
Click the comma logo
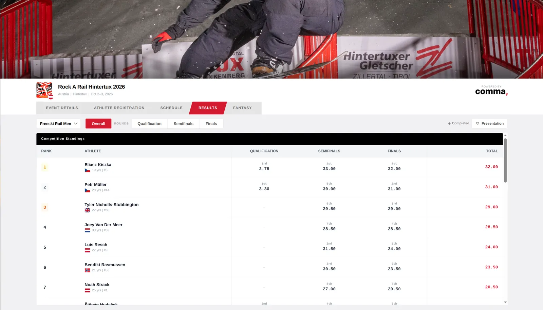(491, 92)
